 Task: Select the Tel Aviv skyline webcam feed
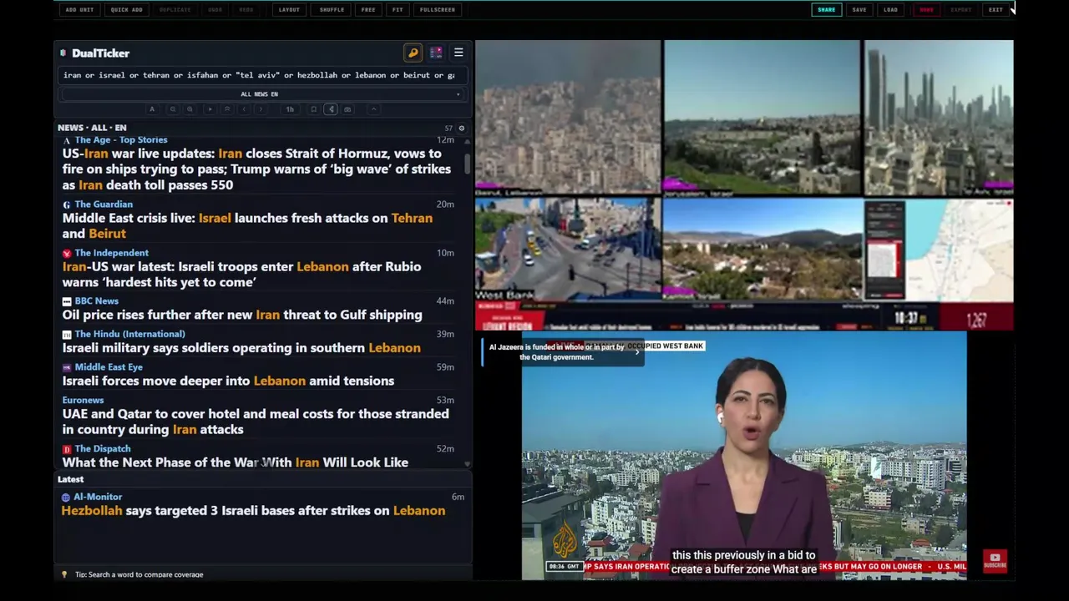coord(939,118)
